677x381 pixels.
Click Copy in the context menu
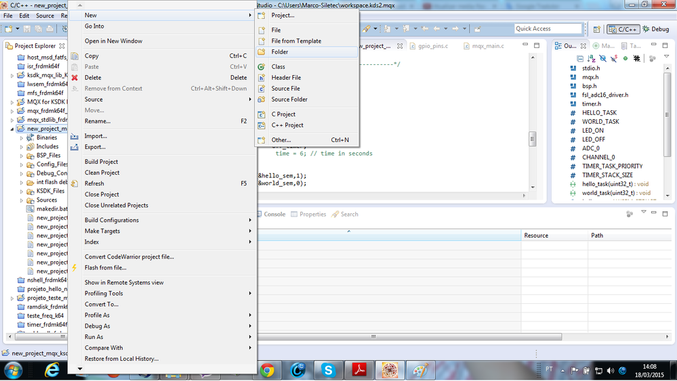click(162, 55)
